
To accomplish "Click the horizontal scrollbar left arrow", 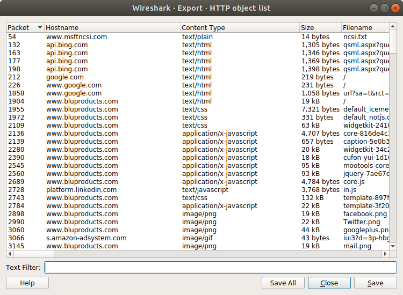I will [10, 254].
